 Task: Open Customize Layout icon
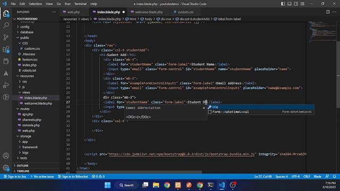point(302,4)
